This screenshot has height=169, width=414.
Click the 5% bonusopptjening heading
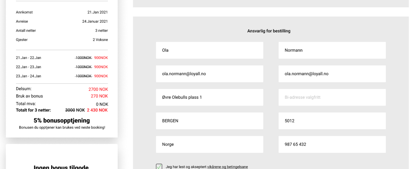coord(62,121)
